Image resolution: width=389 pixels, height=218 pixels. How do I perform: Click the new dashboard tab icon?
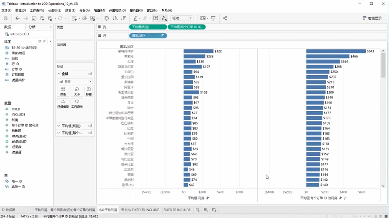pos(206,210)
